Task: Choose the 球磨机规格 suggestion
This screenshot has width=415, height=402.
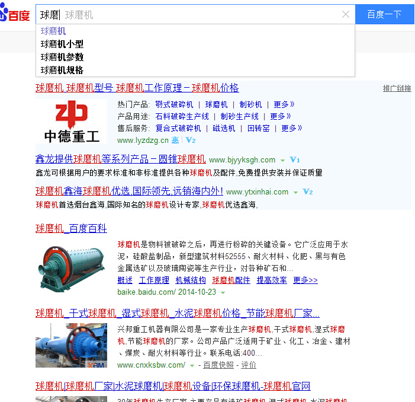Action: (62, 70)
